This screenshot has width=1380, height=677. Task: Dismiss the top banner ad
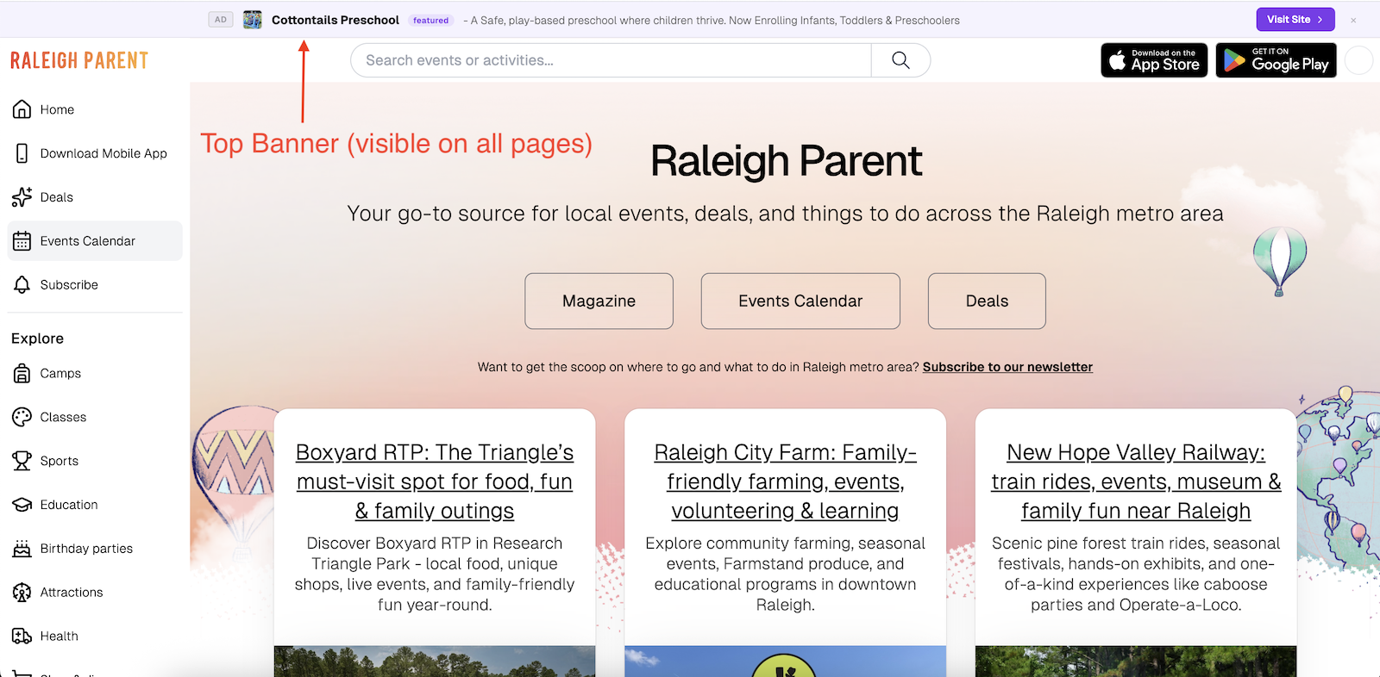click(x=1353, y=20)
